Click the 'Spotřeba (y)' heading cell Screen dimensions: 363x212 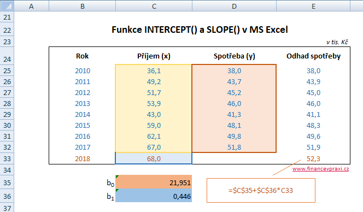[234, 56]
